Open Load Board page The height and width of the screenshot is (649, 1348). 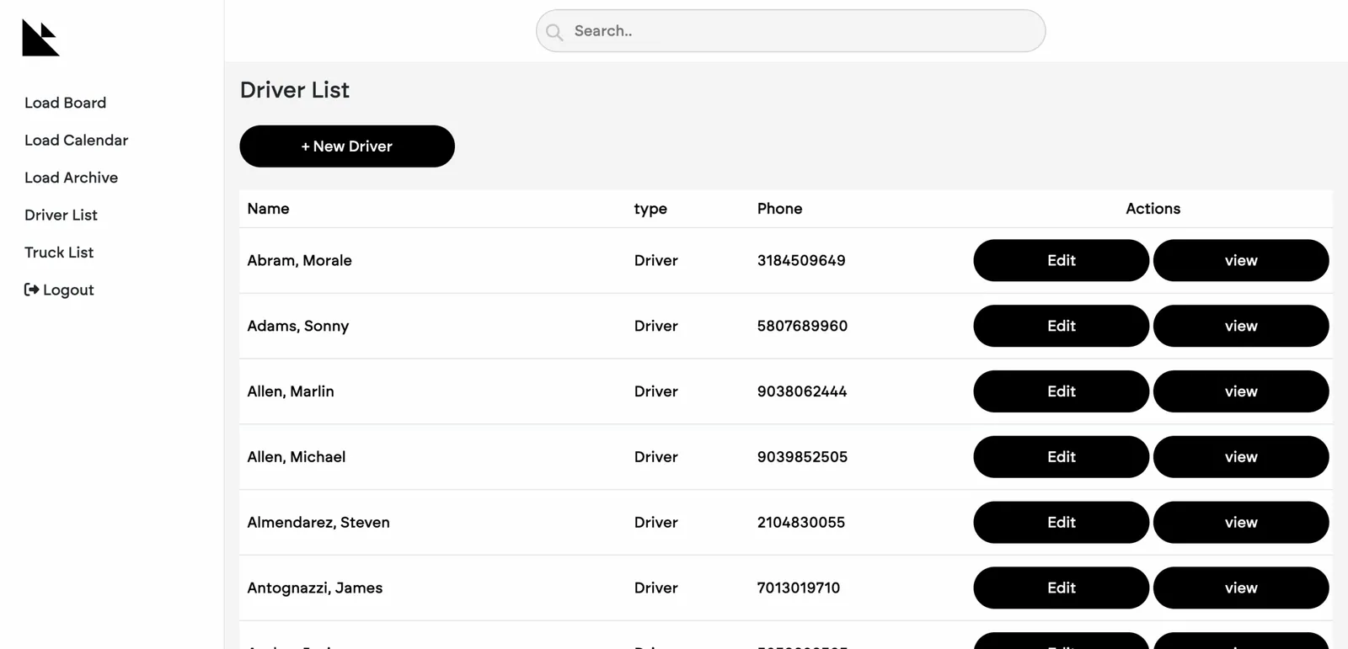[65, 103]
